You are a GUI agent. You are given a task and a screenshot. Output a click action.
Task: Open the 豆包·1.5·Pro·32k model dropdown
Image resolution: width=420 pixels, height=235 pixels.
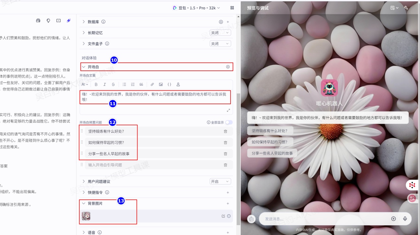click(196, 8)
